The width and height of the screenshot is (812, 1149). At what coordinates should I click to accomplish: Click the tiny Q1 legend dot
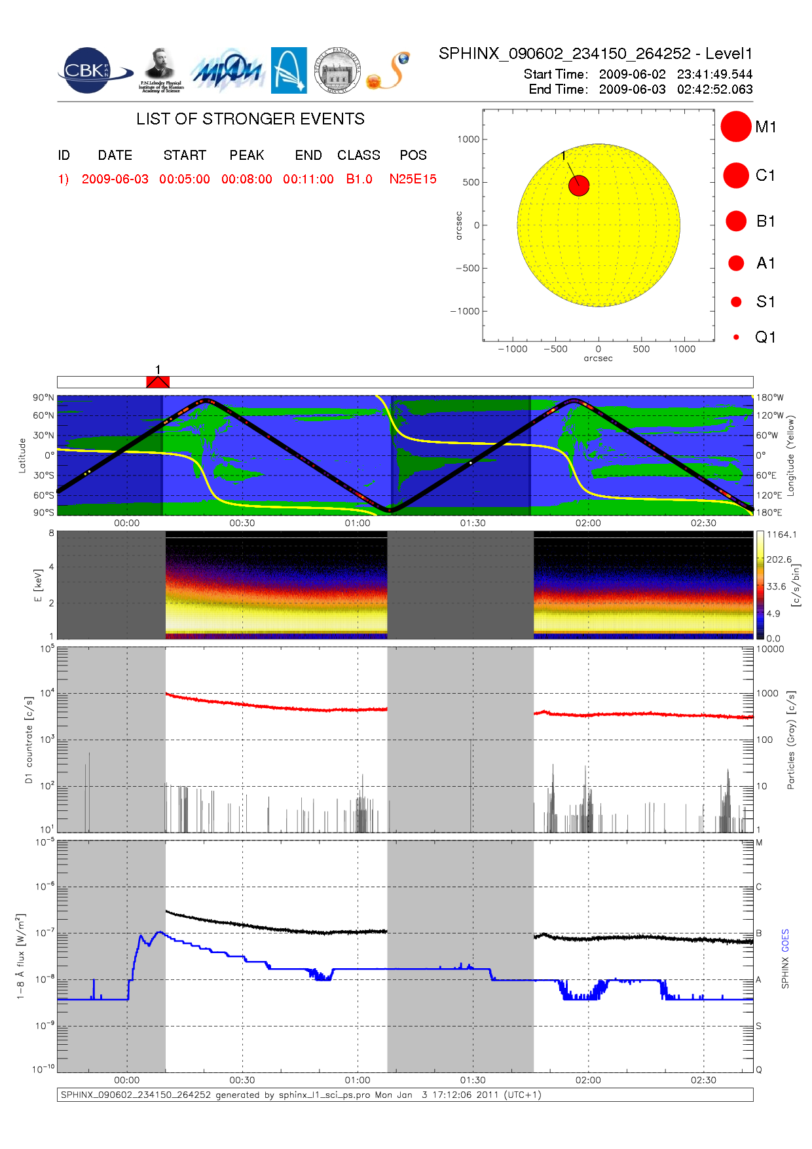[x=736, y=337]
